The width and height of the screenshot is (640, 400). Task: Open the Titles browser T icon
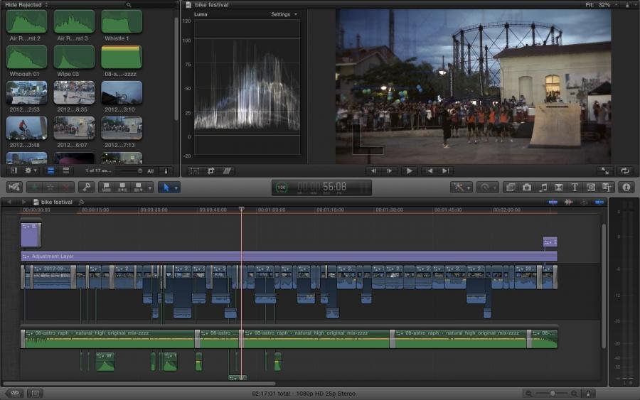pos(575,187)
